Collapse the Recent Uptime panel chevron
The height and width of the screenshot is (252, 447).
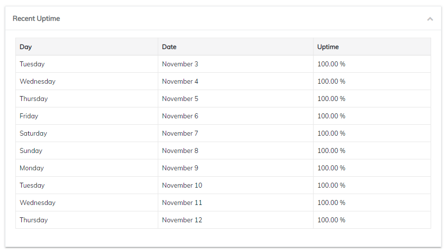430,19
